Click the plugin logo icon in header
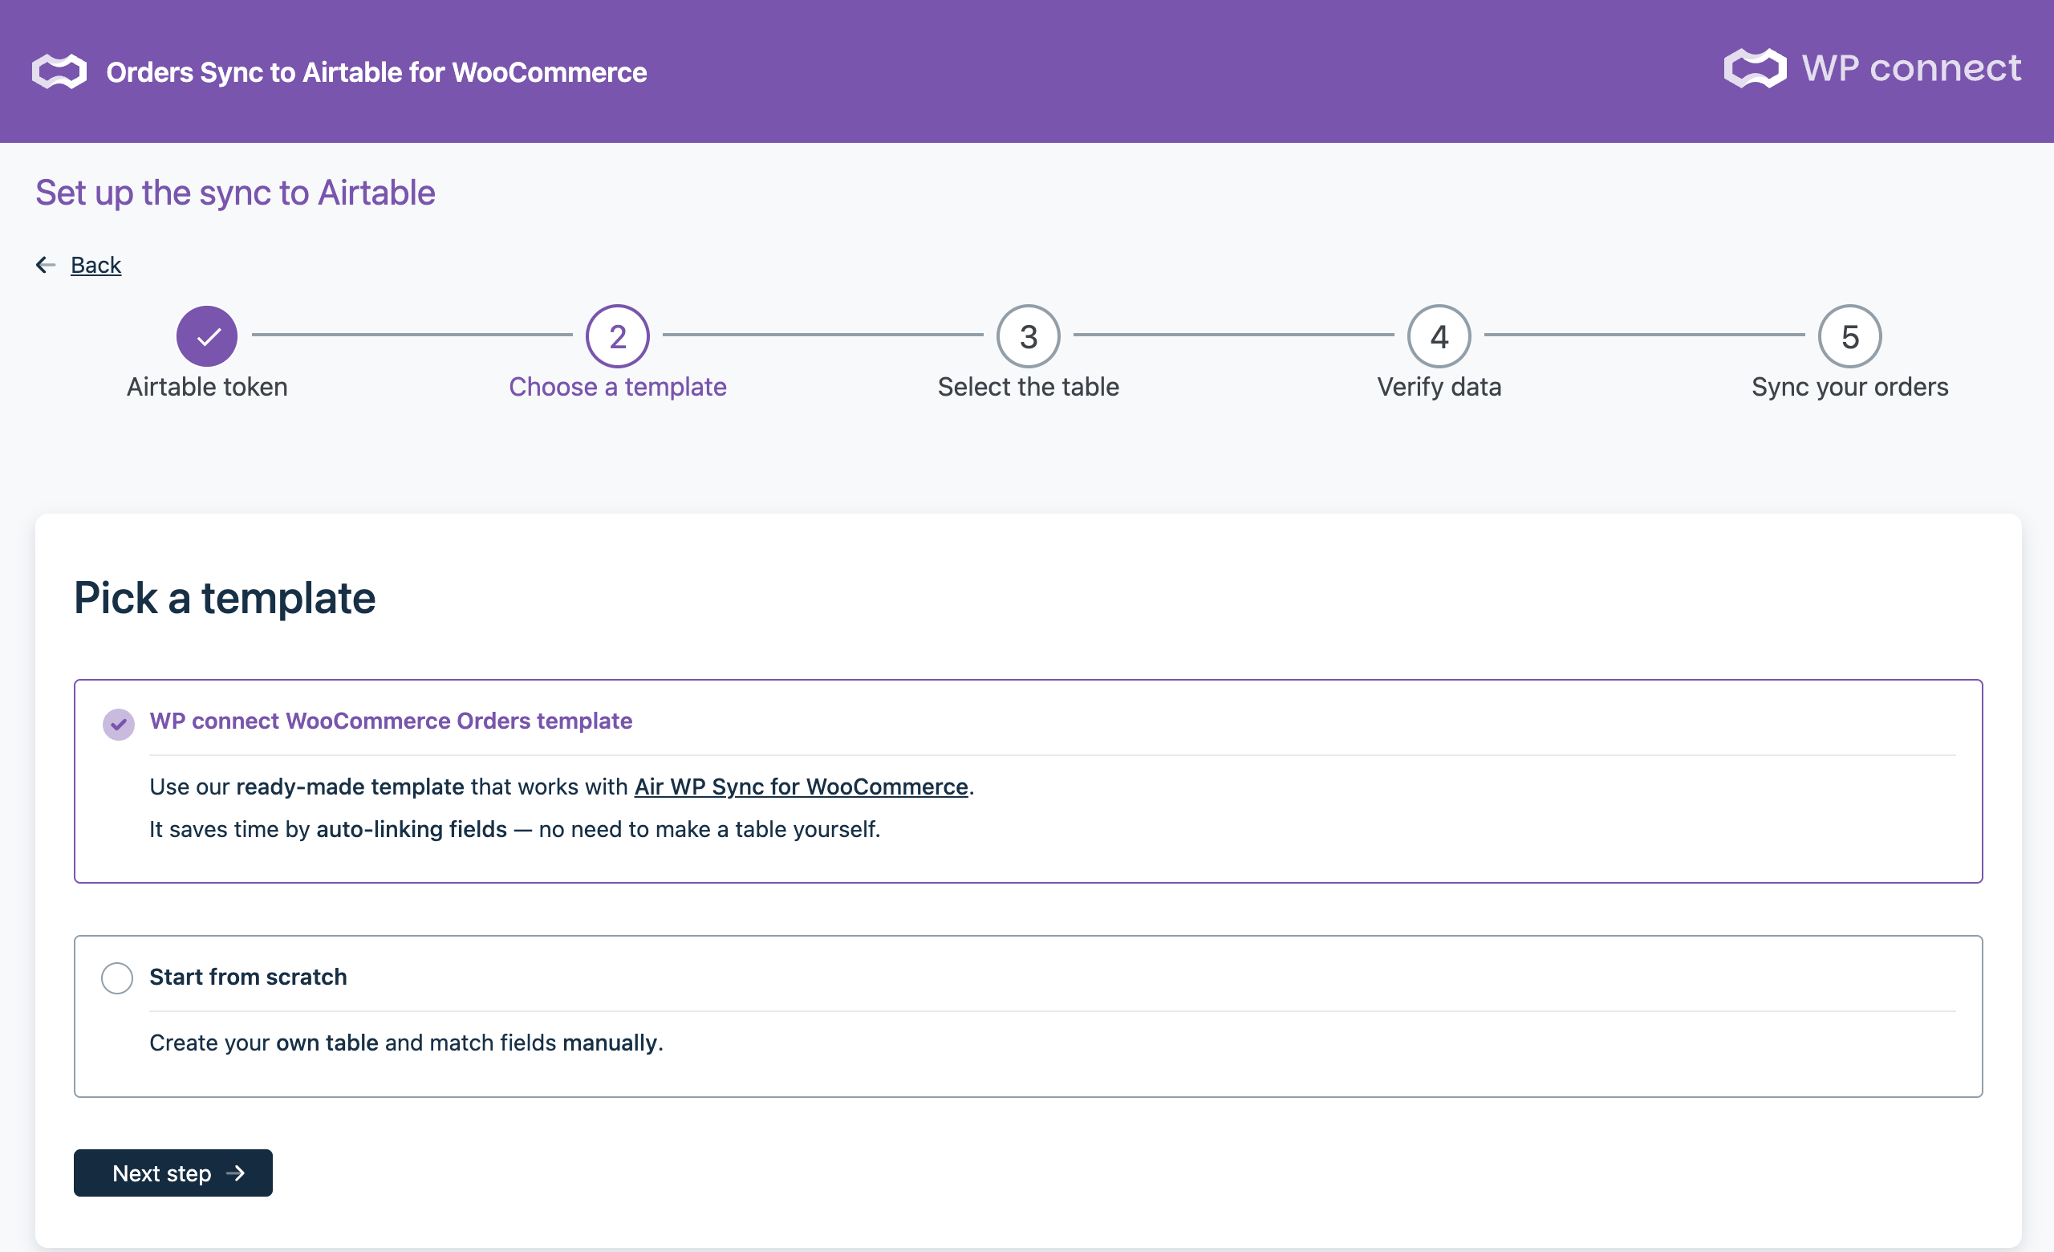The height and width of the screenshot is (1252, 2054). (x=59, y=71)
